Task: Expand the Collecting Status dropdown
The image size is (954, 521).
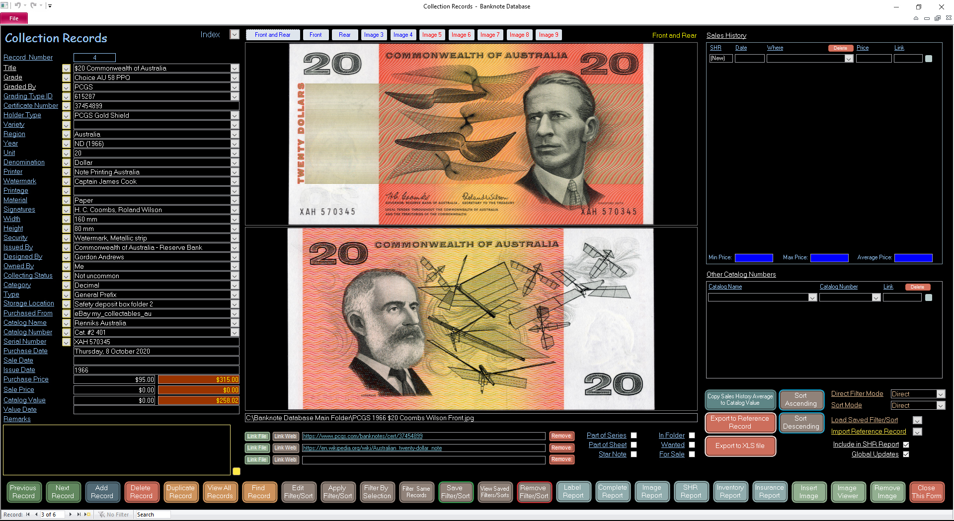Action: coord(235,276)
